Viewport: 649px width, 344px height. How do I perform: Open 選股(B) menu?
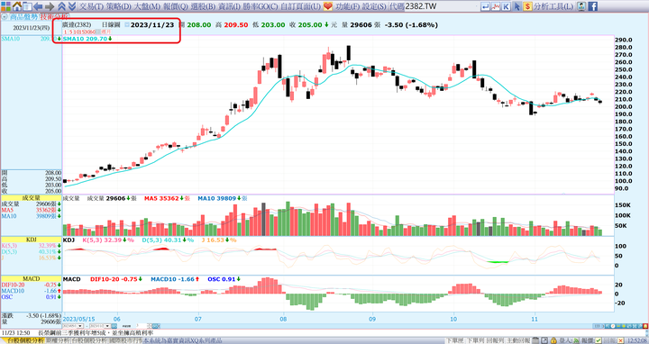203,6
